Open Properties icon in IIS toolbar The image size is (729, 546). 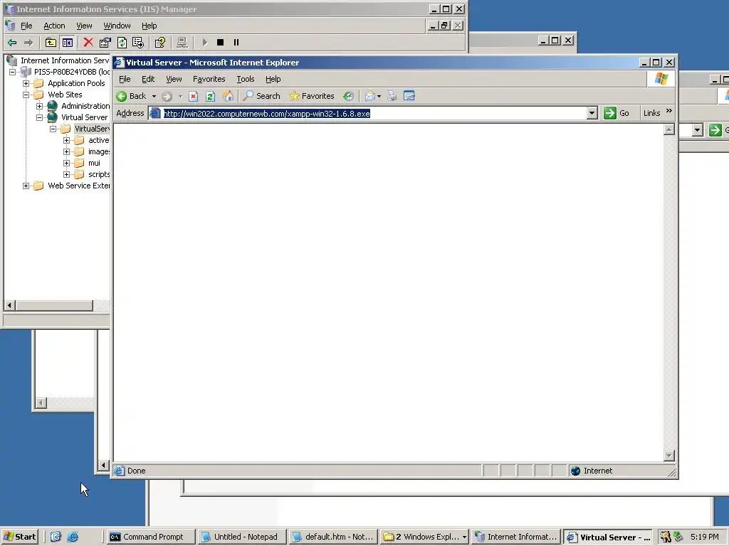click(105, 43)
